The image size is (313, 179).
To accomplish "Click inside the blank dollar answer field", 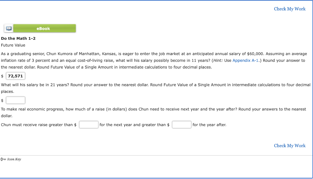I will pyautogui.click(x=15, y=100).
